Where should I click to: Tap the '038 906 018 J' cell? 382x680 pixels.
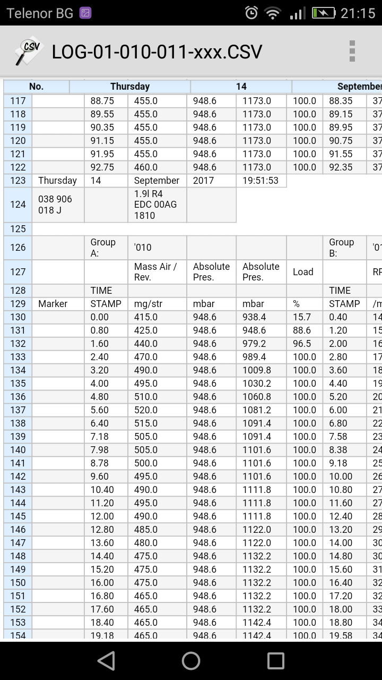[58, 205]
